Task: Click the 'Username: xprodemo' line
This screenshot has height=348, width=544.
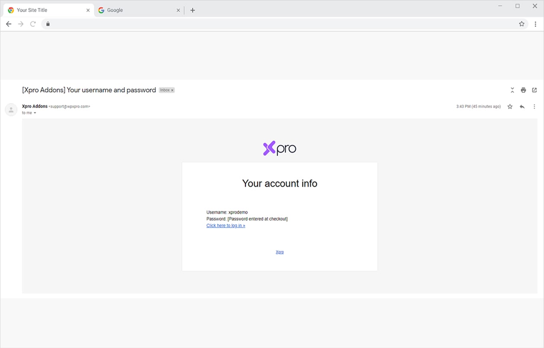Action: pyautogui.click(x=227, y=213)
